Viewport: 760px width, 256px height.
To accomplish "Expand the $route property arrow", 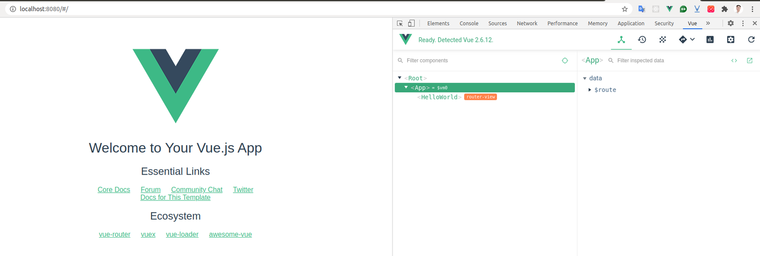I will click(590, 90).
